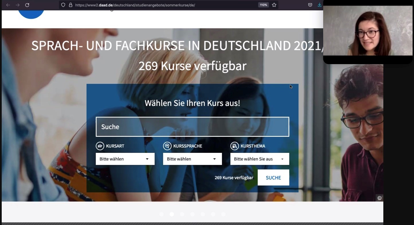Click the graduation cap Kursart icon
Screen dimensions: 414x225
tap(100, 146)
